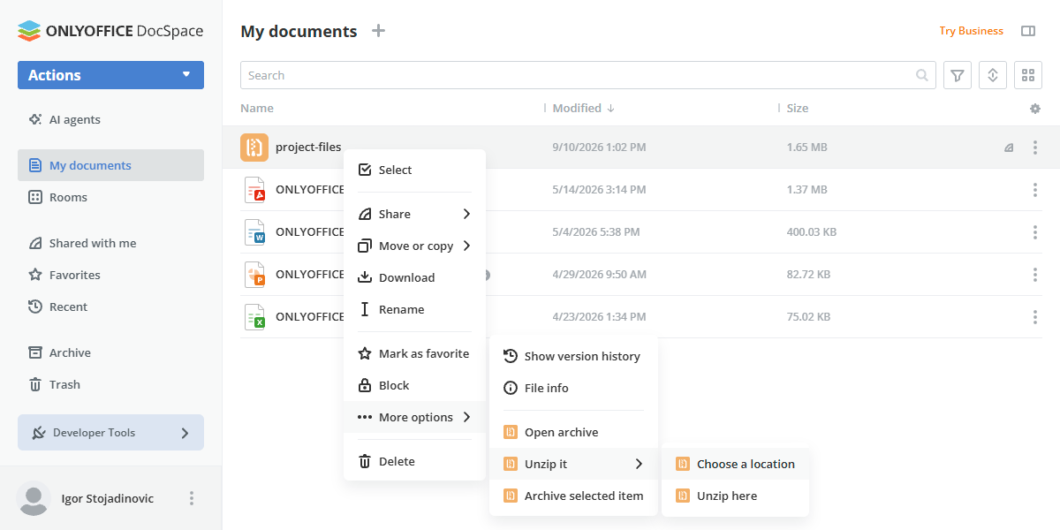Open the Archive section
The width and height of the screenshot is (1060, 530).
pos(110,352)
